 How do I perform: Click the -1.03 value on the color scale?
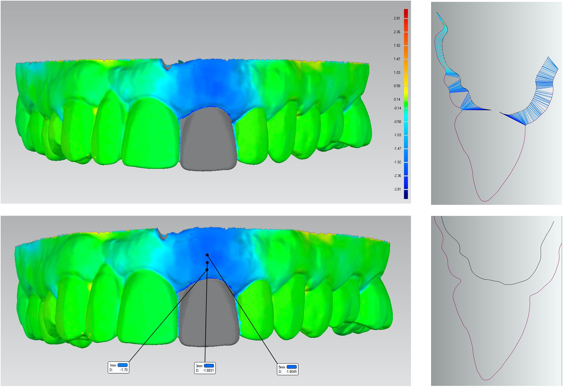pyautogui.click(x=398, y=135)
